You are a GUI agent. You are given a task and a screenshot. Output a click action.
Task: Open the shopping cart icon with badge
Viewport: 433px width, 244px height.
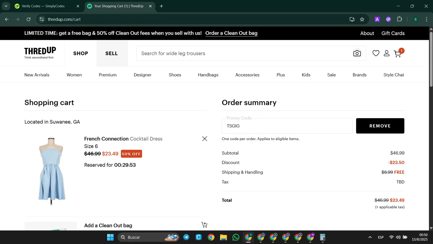tap(399, 53)
